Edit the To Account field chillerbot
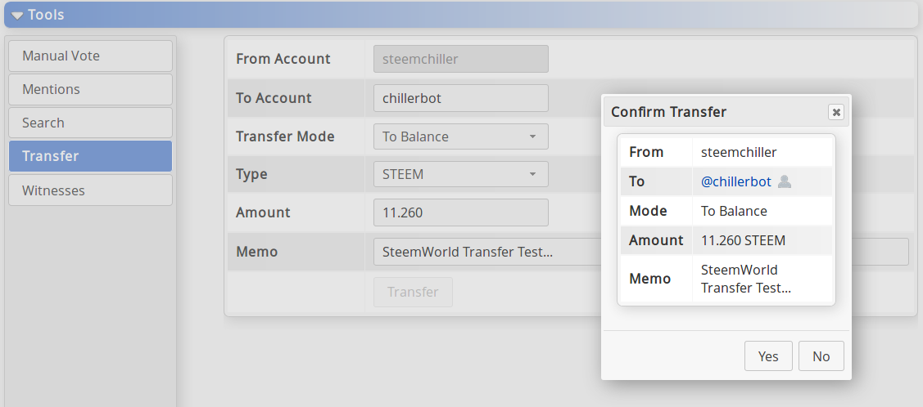 461,98
